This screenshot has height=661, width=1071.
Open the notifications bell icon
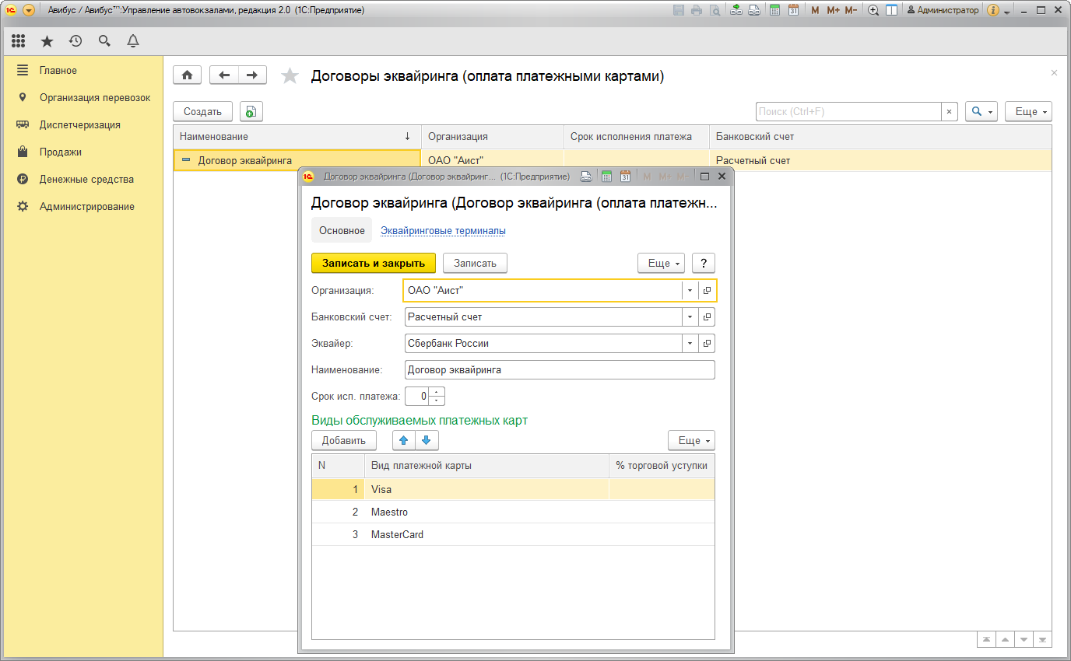133,41
